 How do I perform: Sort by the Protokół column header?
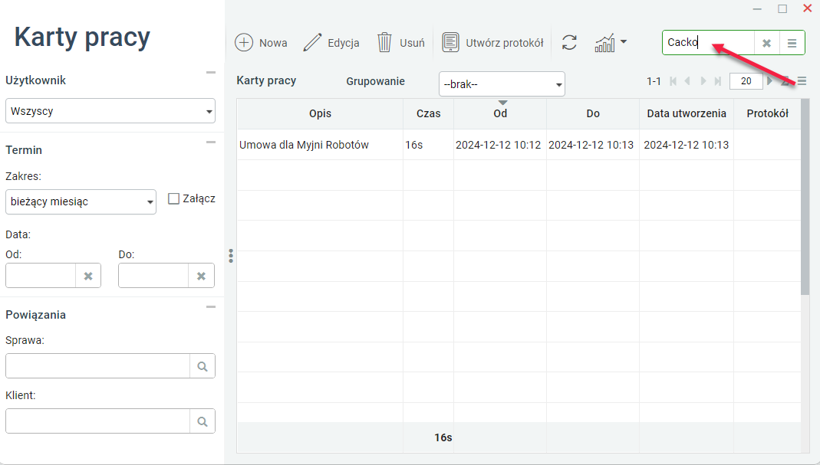tap(767, 113)
